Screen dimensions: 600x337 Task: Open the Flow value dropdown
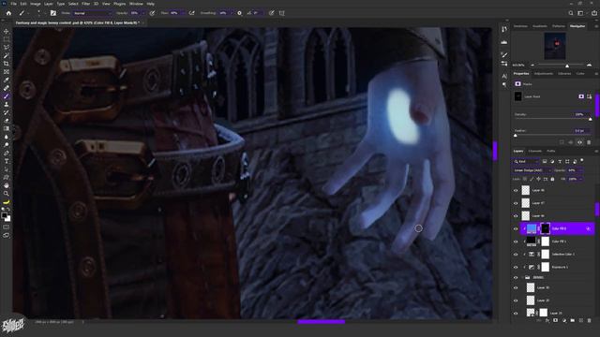pyautogui.click(x=184, y=13)
